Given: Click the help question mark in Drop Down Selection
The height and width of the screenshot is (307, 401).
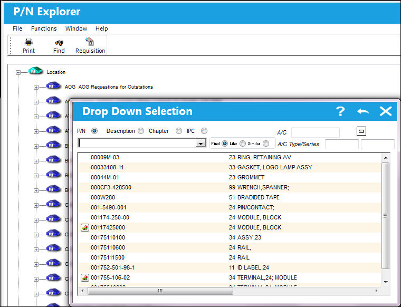Looking at the screenshot, I should pos(340,111).
